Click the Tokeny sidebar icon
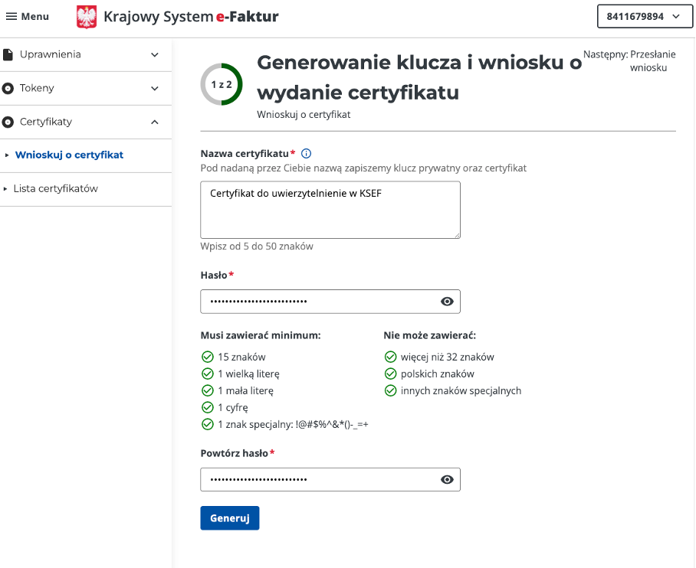Screen dimensions: 696x568 pyautogui.click(x=8, y=88)
